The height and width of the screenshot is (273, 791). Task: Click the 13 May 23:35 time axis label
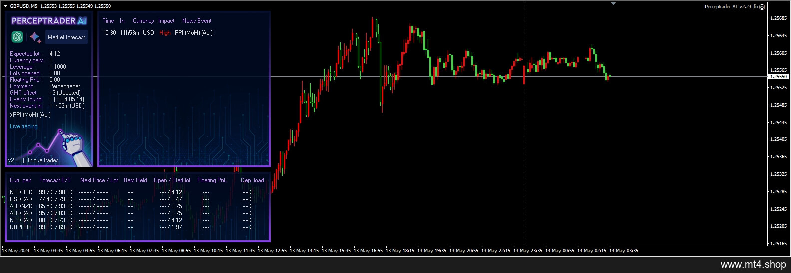528,251
